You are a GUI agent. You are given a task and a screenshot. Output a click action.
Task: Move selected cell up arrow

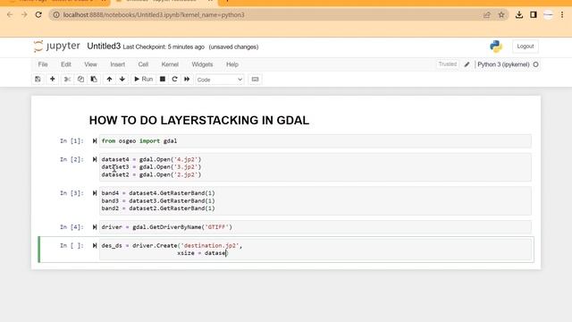(x=109, y=80)
